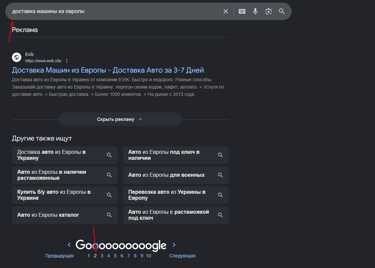Select Доставка авто из Европы в Украину suggestion

(65, 155)
